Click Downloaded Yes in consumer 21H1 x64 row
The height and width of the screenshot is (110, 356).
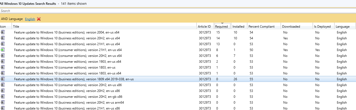click(x=285, y=50)
